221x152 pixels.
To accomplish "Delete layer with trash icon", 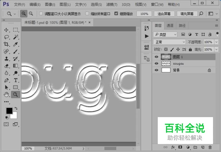I will 210,147.
